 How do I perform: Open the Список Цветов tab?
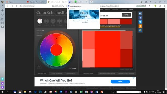(x=71, y=73)
